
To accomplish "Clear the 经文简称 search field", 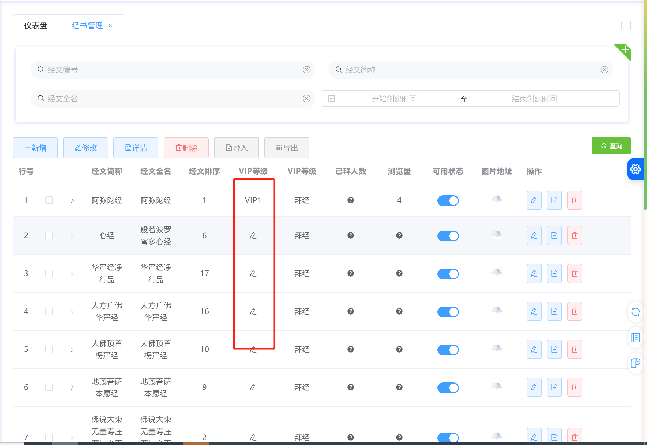I will (x=604, y=70).
